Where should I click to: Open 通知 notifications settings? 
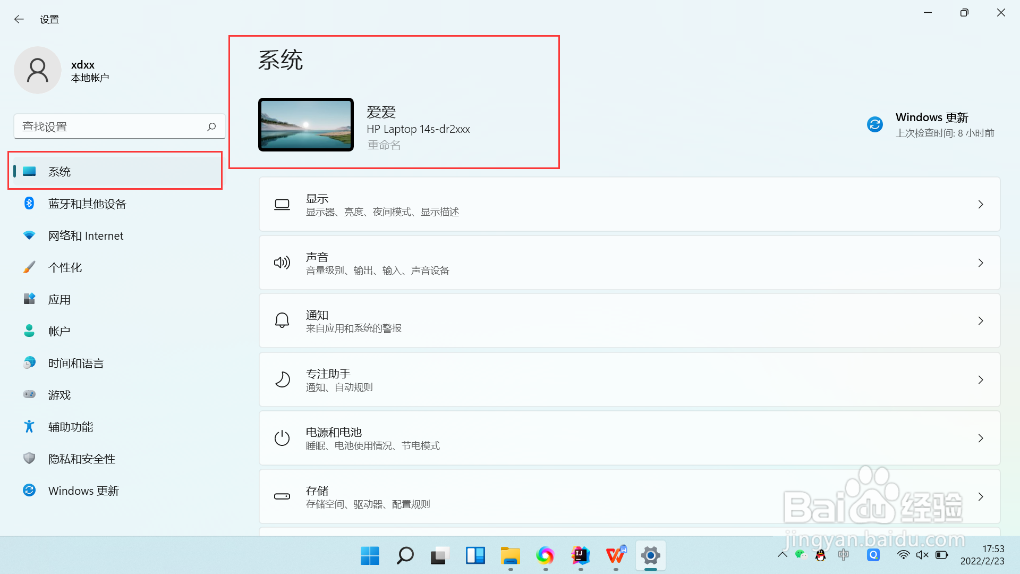629,322
